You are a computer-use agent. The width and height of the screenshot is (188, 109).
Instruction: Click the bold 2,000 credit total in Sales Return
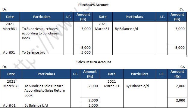coord(180,100)
